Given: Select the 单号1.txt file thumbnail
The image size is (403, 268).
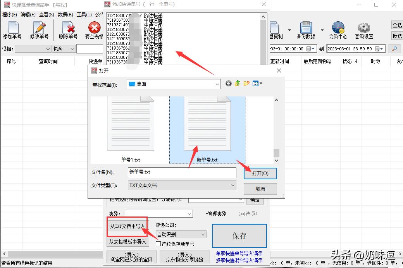Looking at the screenshot, I should click(131, 130).
